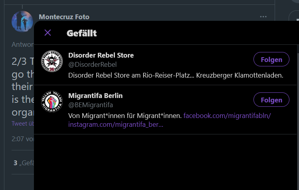Viewport: 299px width, 190px height.
Task: Click the Montecruz Foto name
Action: 64,17
